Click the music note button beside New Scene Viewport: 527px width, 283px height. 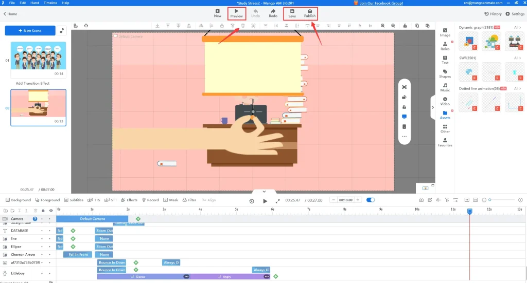pos(62,31)
